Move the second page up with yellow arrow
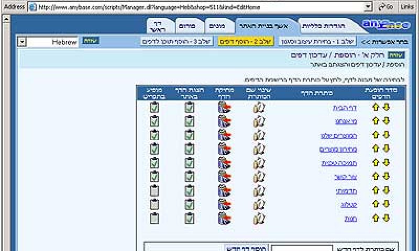The image size is (419, 251). [376, 121]
